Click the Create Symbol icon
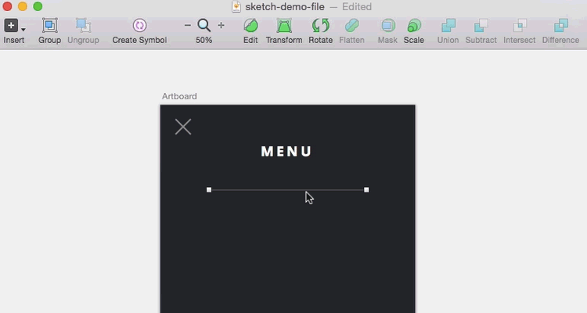 coord(139,27)
